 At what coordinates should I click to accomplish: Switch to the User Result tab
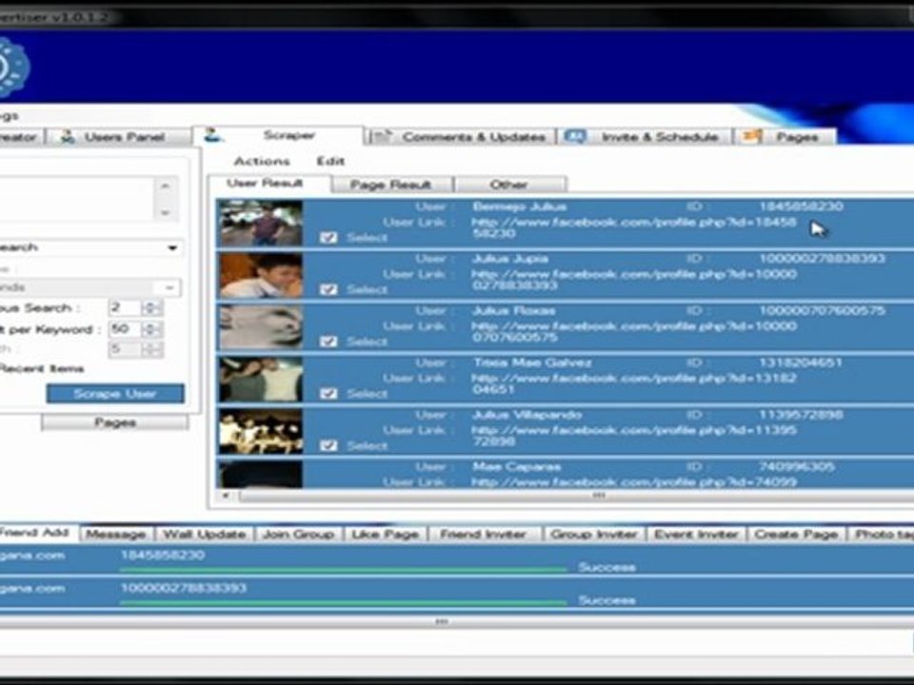pos(268,184)
